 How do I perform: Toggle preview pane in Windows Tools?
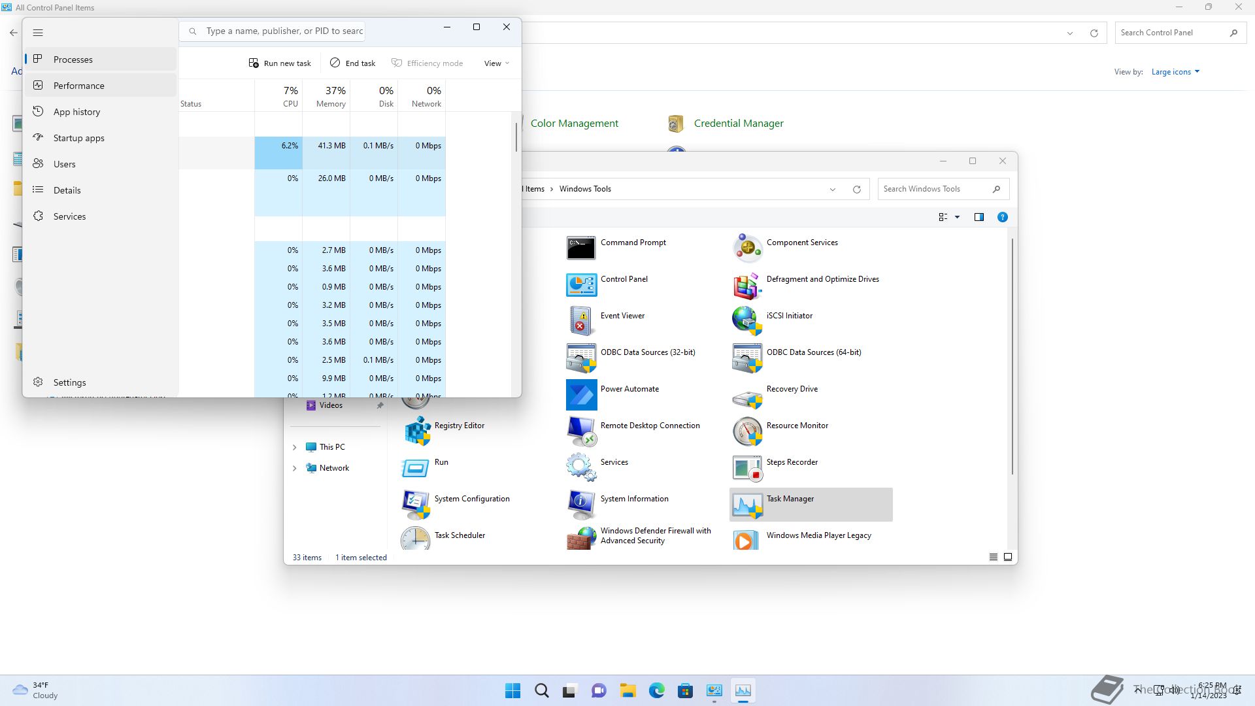coord(979,217)
